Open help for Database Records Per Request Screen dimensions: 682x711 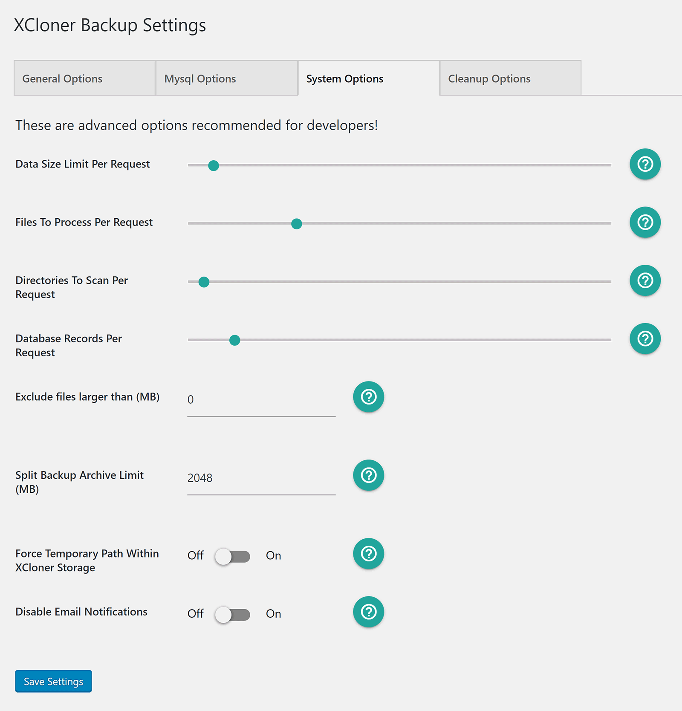click(x=645, y=338)
